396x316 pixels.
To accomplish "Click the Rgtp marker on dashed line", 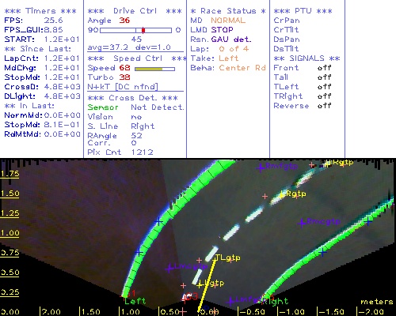I will pyautogui.click(x=282, y=195).
